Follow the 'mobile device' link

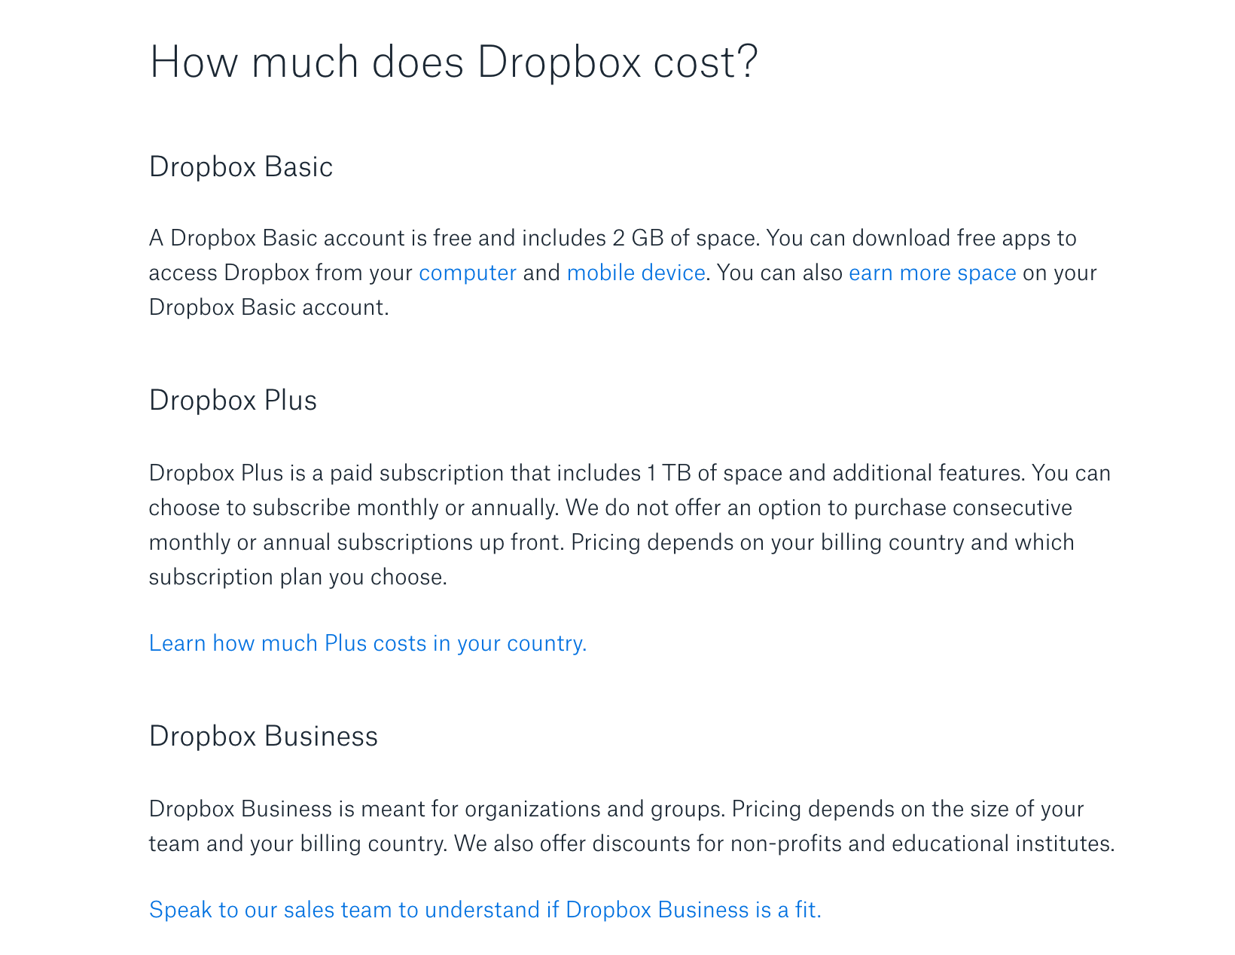pyautogui.click(x=636, y=273)
